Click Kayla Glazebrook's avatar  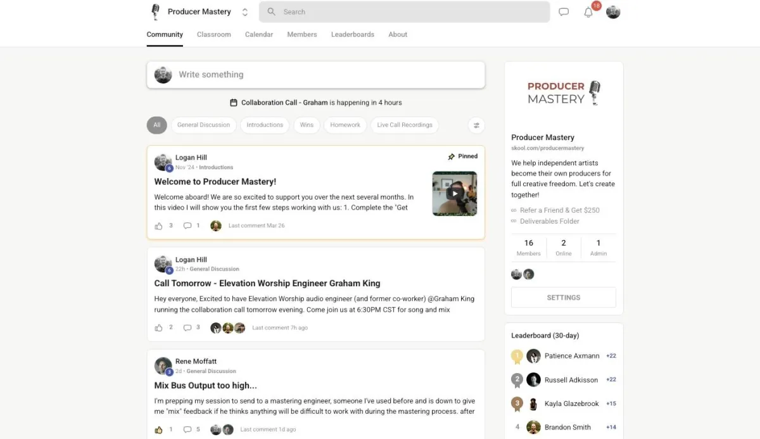point(533,404)
